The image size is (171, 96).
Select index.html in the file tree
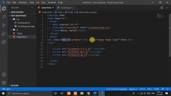click(21, 37)
